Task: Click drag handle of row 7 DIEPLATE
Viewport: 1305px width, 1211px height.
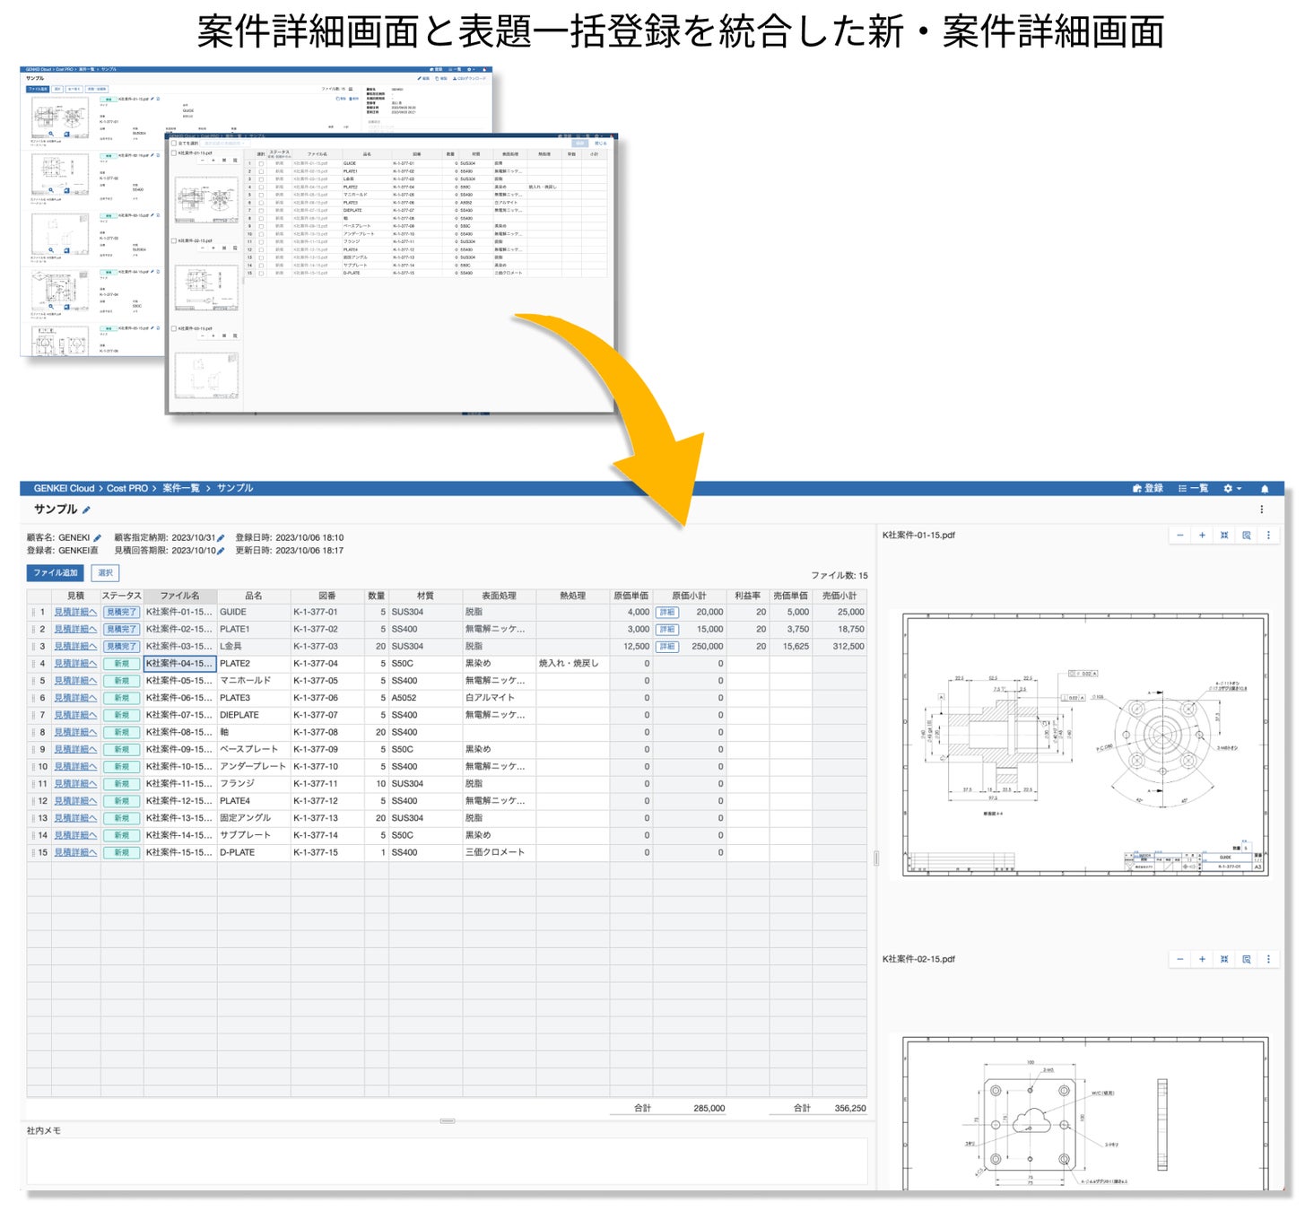Action: pos(33,716)
